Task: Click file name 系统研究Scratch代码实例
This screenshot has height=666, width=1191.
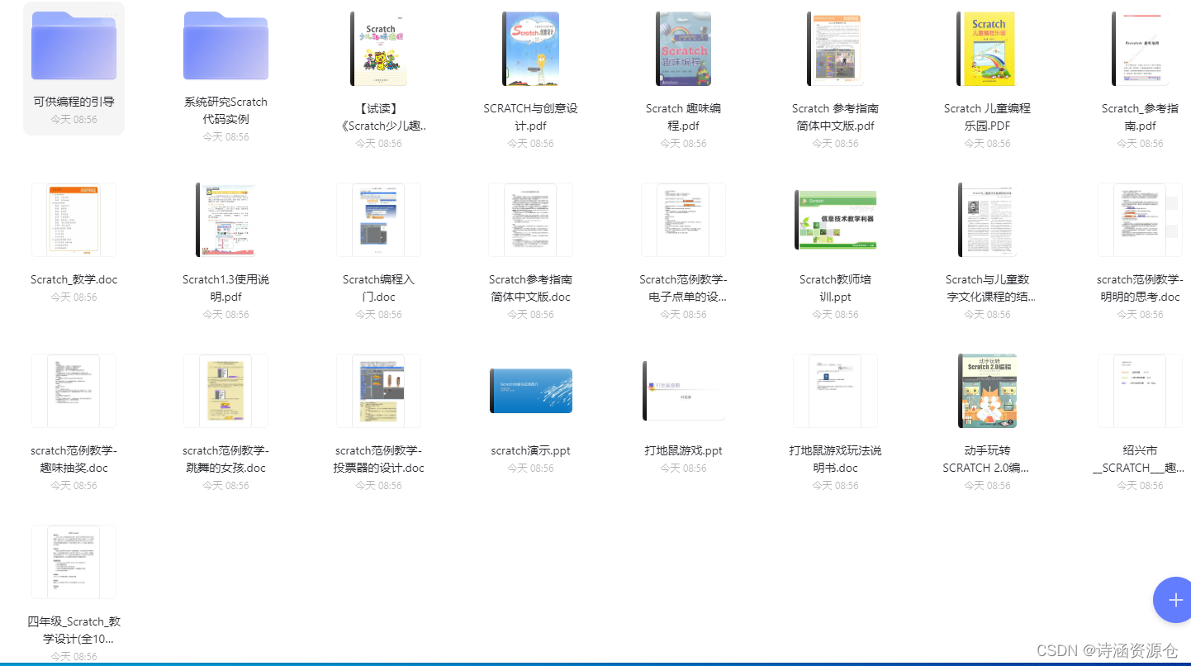Action: [225, 111]
